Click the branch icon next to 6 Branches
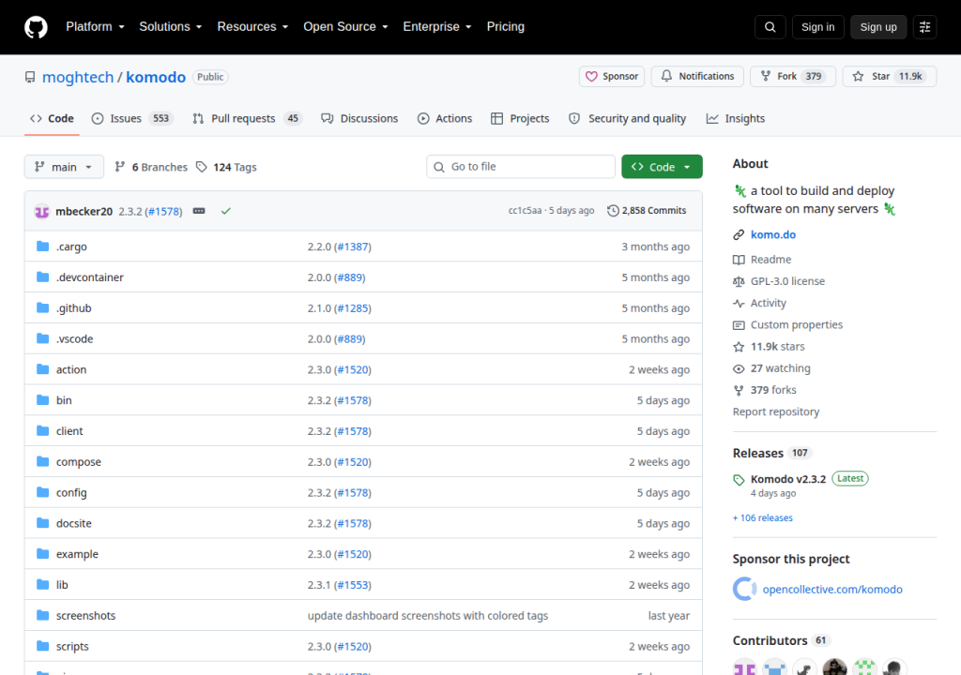The height and width of the screenshot is (675, 961). [x=120, y=167]
